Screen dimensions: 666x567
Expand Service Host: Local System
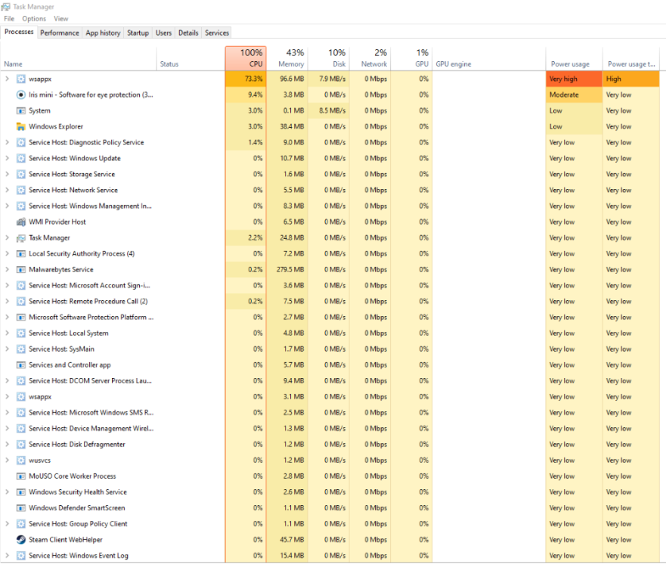7,333
